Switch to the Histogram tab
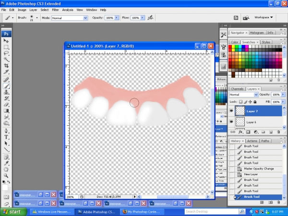The height and width of the screenshot is (216, 288). tap(257, 33)
